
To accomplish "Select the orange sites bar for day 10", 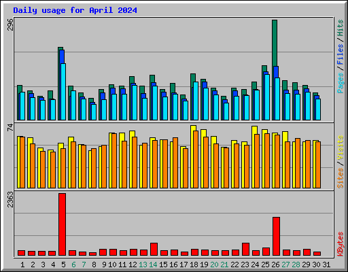I will (114, 160).
